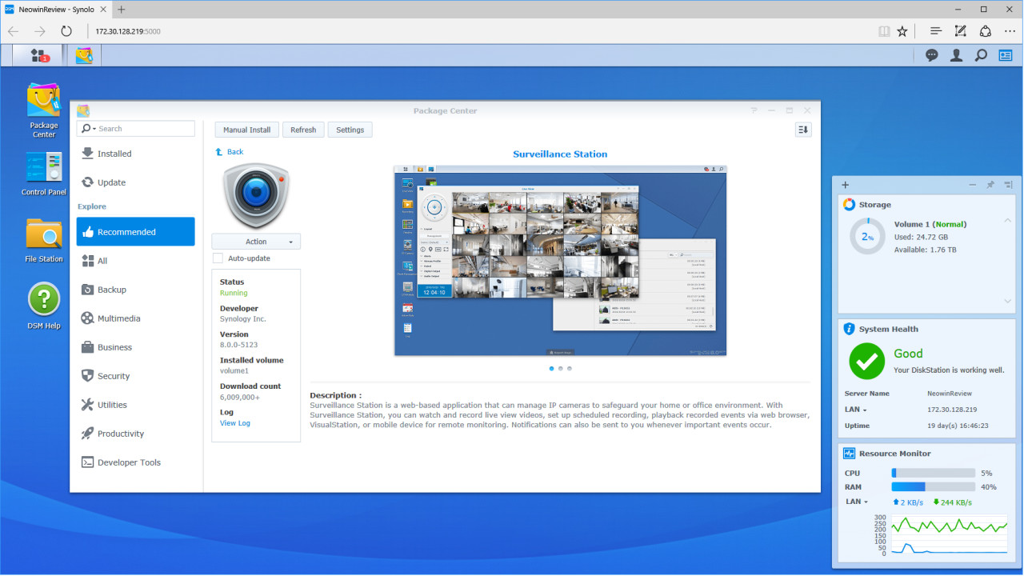Click the storage usage donut chart
The image size is (1024, 576).
[867, 237]
